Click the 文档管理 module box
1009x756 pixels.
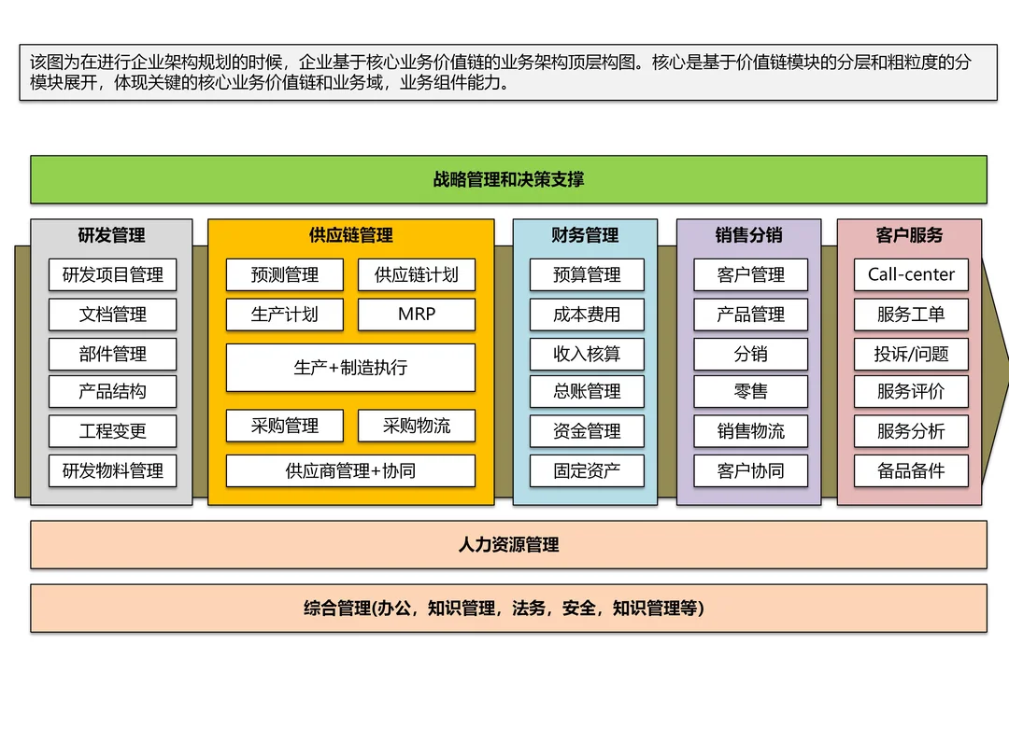point(113,315)
